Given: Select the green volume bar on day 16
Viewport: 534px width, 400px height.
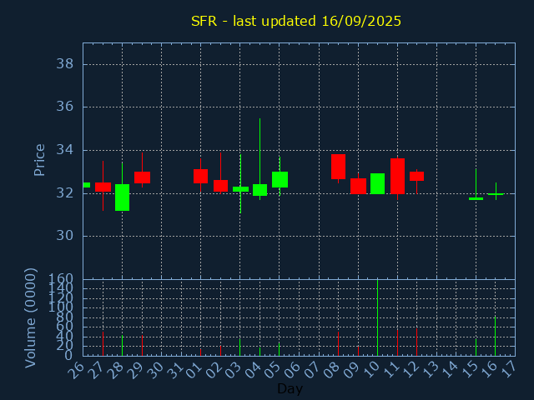Looking at the screenshot, I should coord(495,337).
